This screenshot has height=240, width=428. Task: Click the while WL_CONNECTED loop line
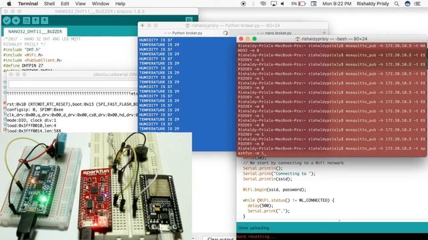tap(288, 200)
